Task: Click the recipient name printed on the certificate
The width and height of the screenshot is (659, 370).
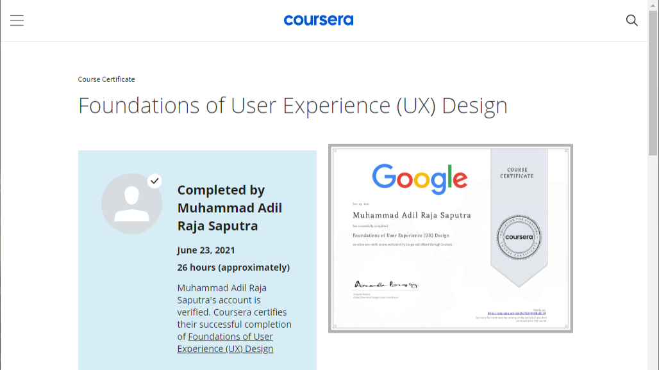Action: coord(412,215)
